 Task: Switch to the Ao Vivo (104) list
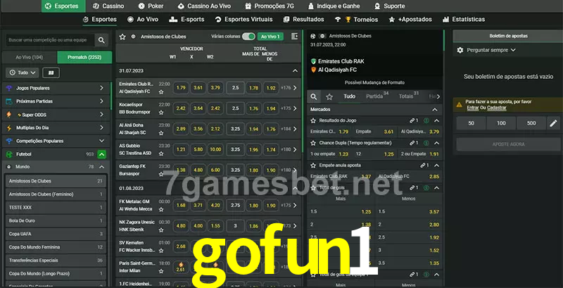pyautogui.click(x=30, y=56)
